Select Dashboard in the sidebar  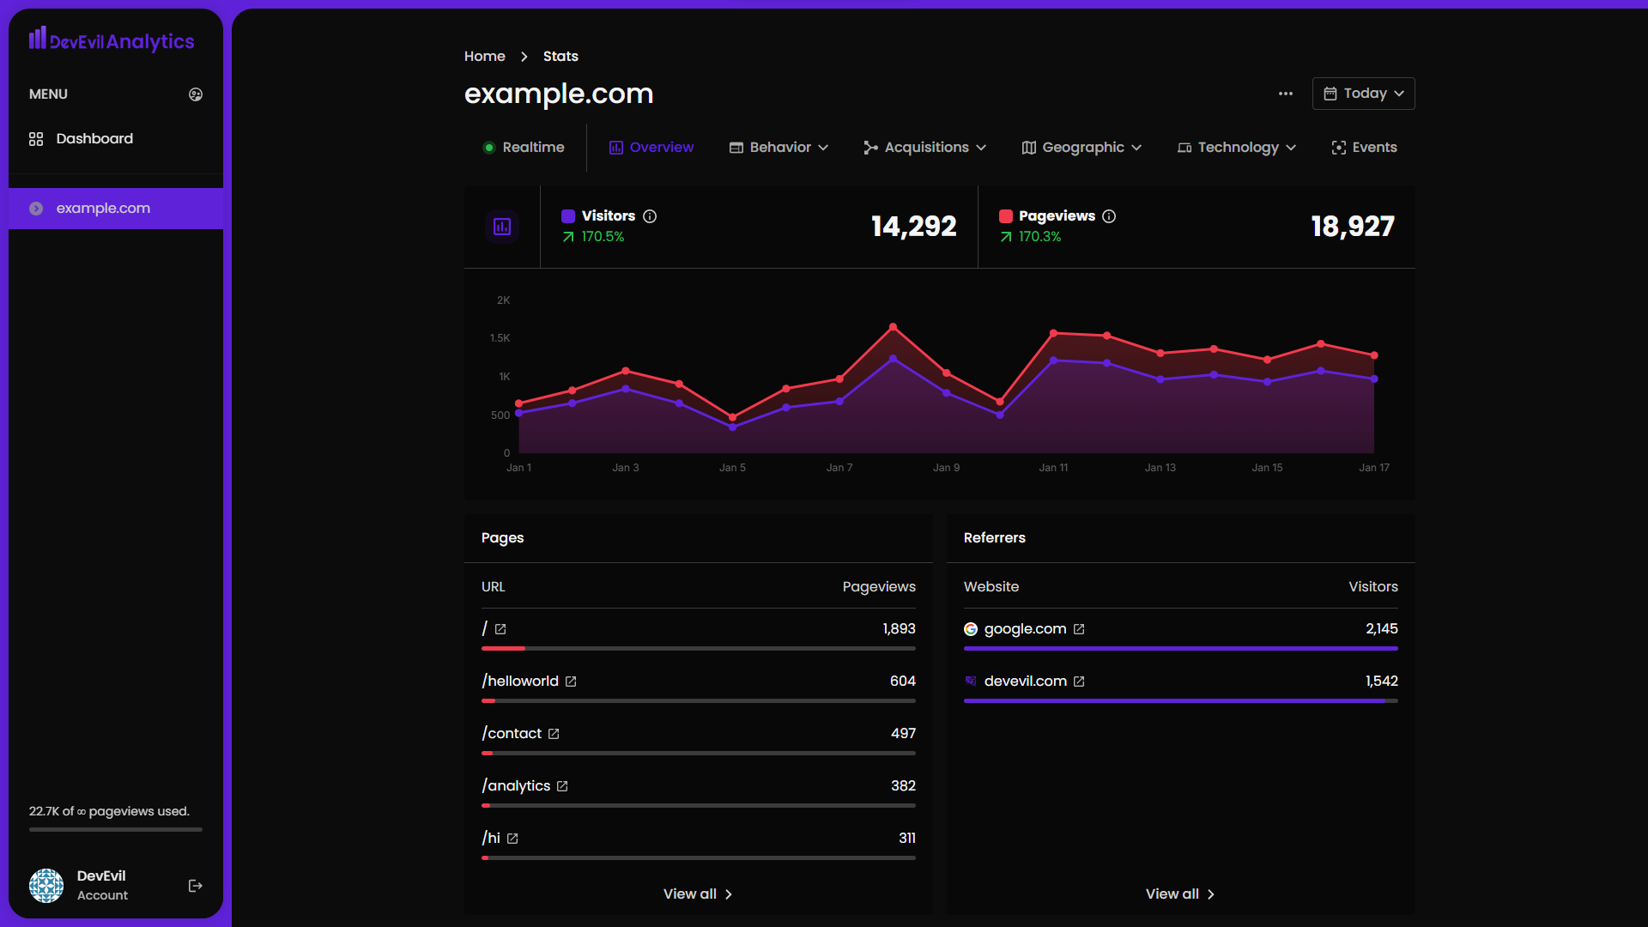(94, 138)
